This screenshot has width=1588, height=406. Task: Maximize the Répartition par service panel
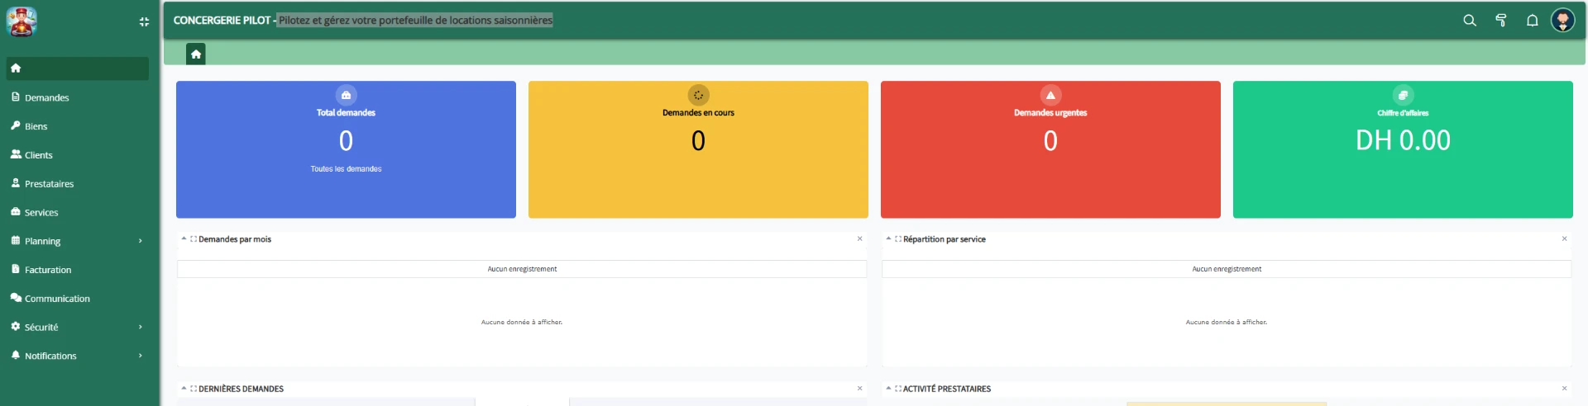pos(898,239)
